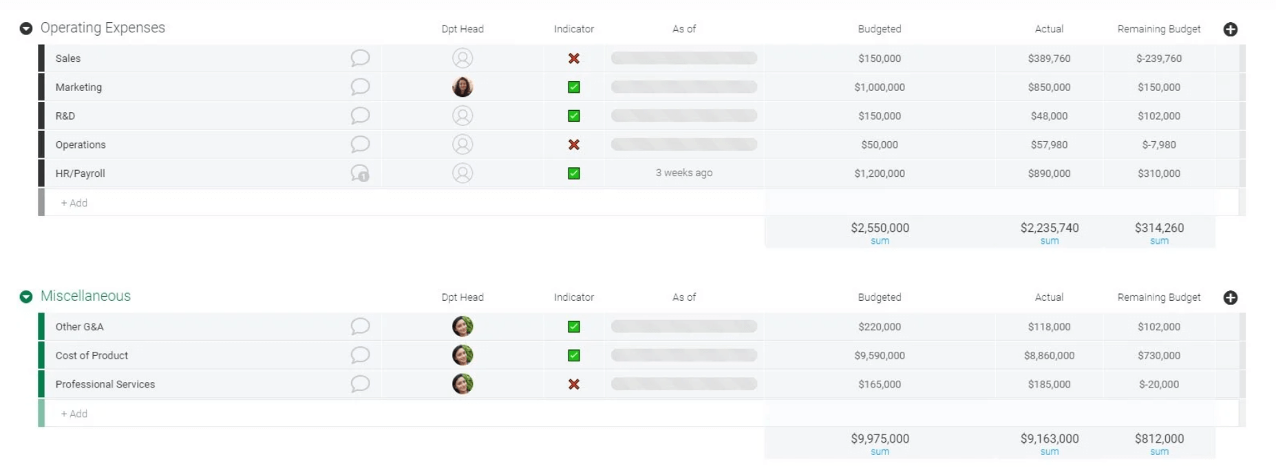
Task: Click the Other G&A department head avatar
Action: pyautogui.click(x=462, y=326)
